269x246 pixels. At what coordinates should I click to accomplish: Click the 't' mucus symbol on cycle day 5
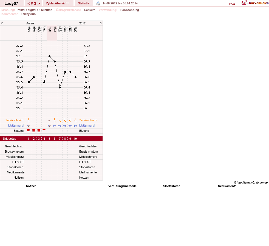(x=49, y=121)
